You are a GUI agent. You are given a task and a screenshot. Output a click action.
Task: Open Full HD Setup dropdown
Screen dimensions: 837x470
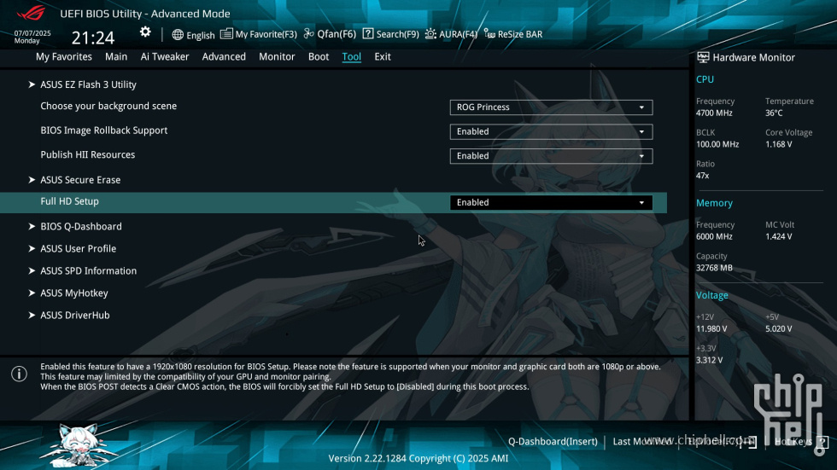551,202
